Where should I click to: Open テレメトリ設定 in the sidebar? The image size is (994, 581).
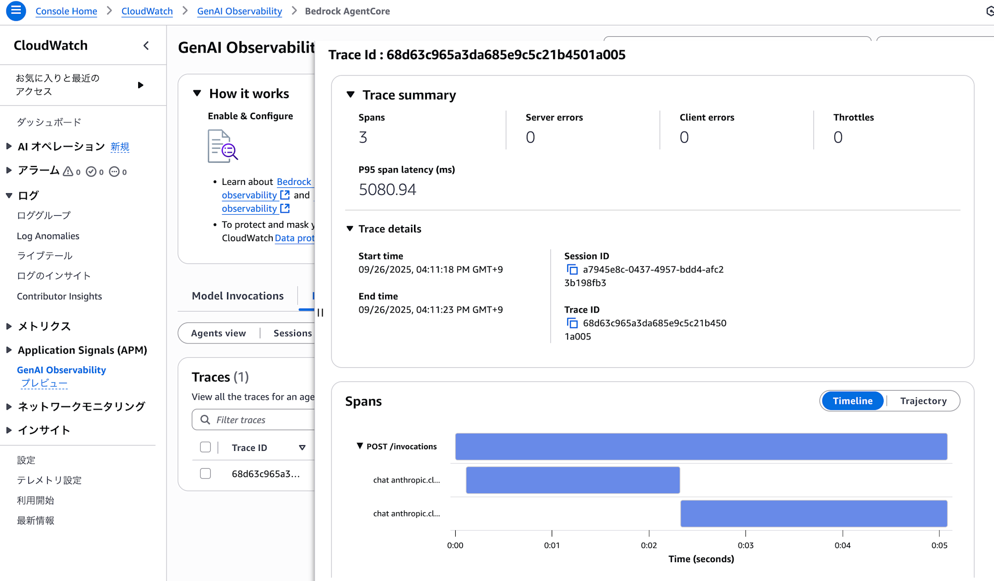[x=49, y=480]
